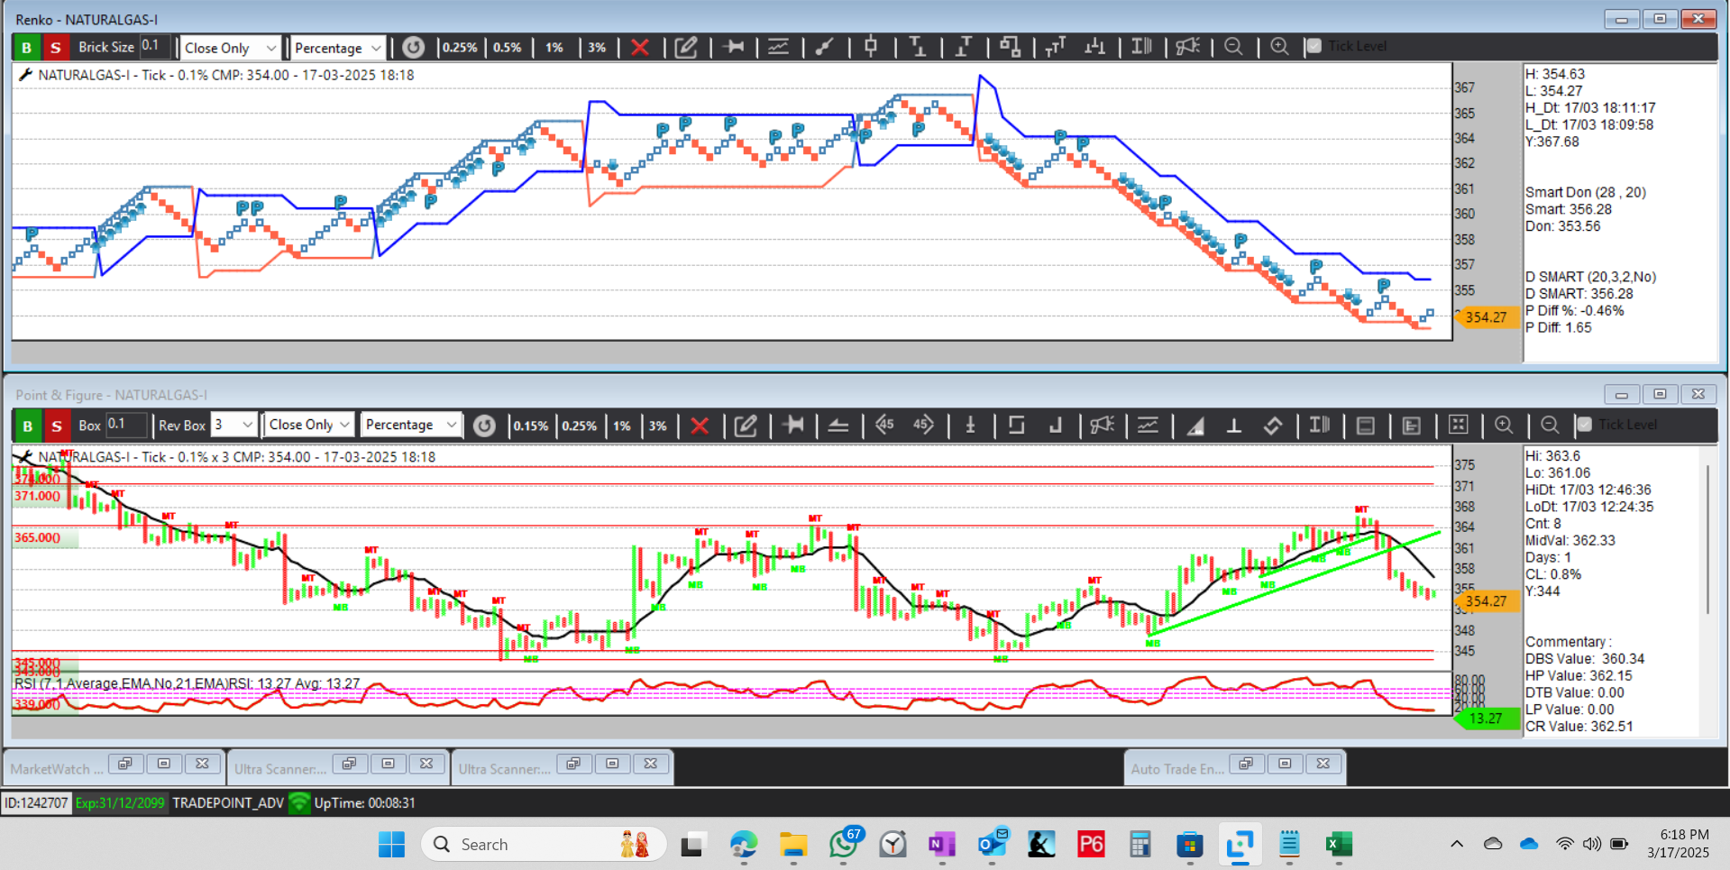Zoom out the Point & Figure chart
Screen dimensions: 1730x870
click(x=1550, y=425)
